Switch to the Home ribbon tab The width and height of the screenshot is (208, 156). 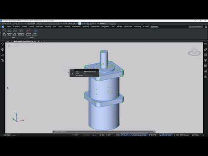pyautogui.click(x=9, y=27)
